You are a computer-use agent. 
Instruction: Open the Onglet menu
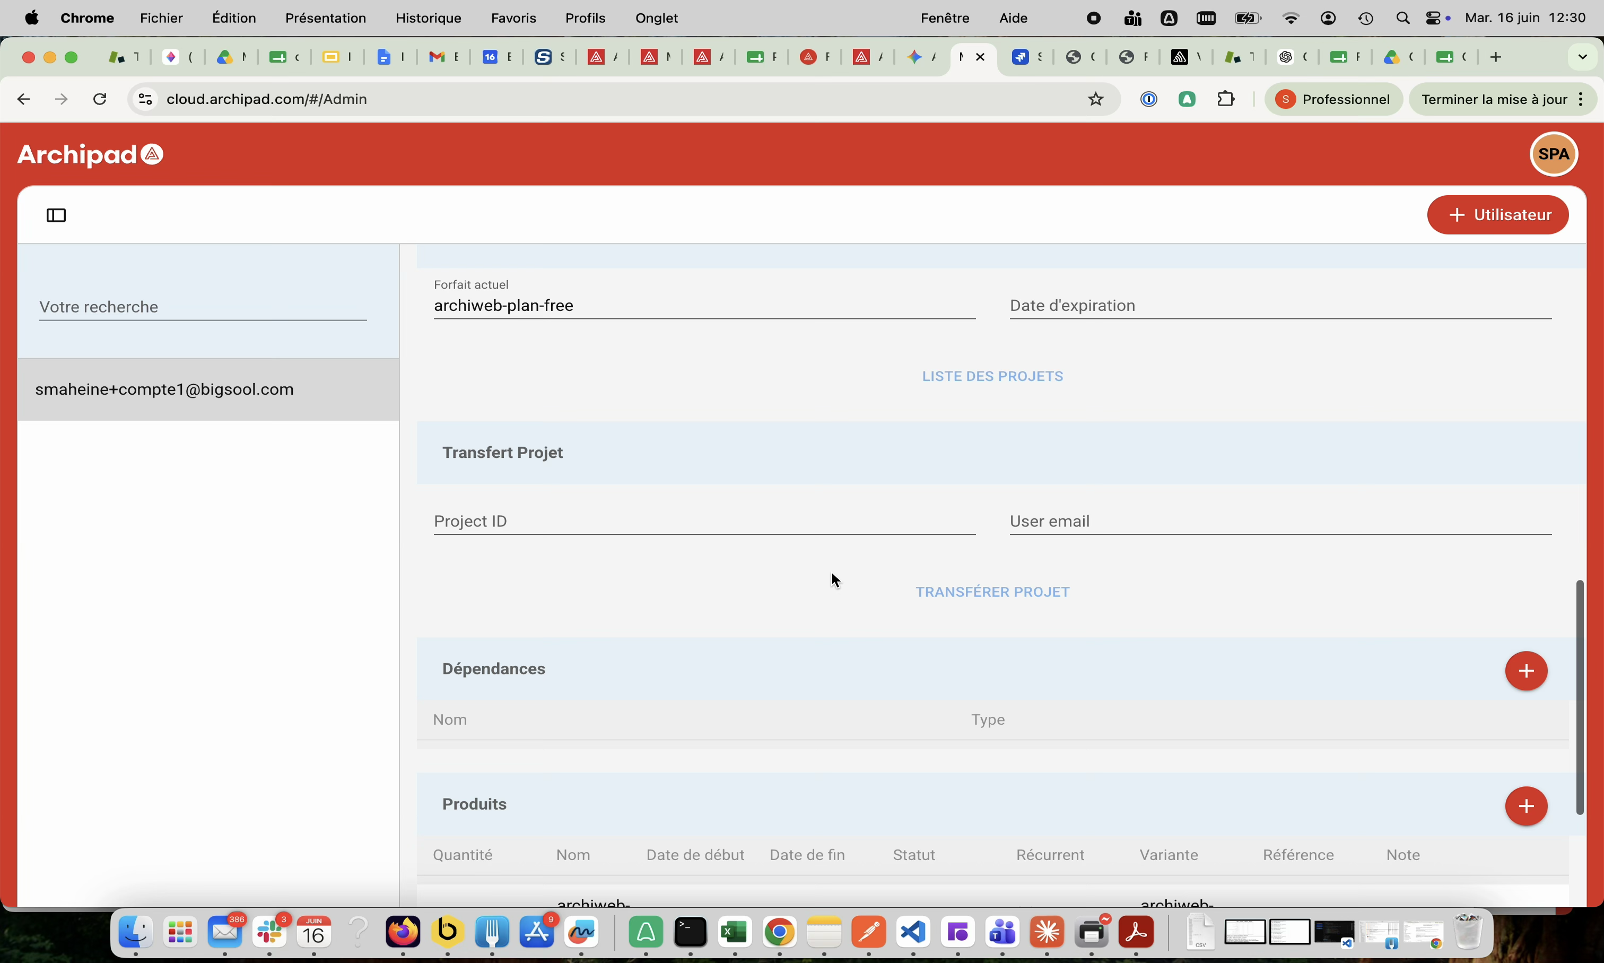click(x=656, y=18)
